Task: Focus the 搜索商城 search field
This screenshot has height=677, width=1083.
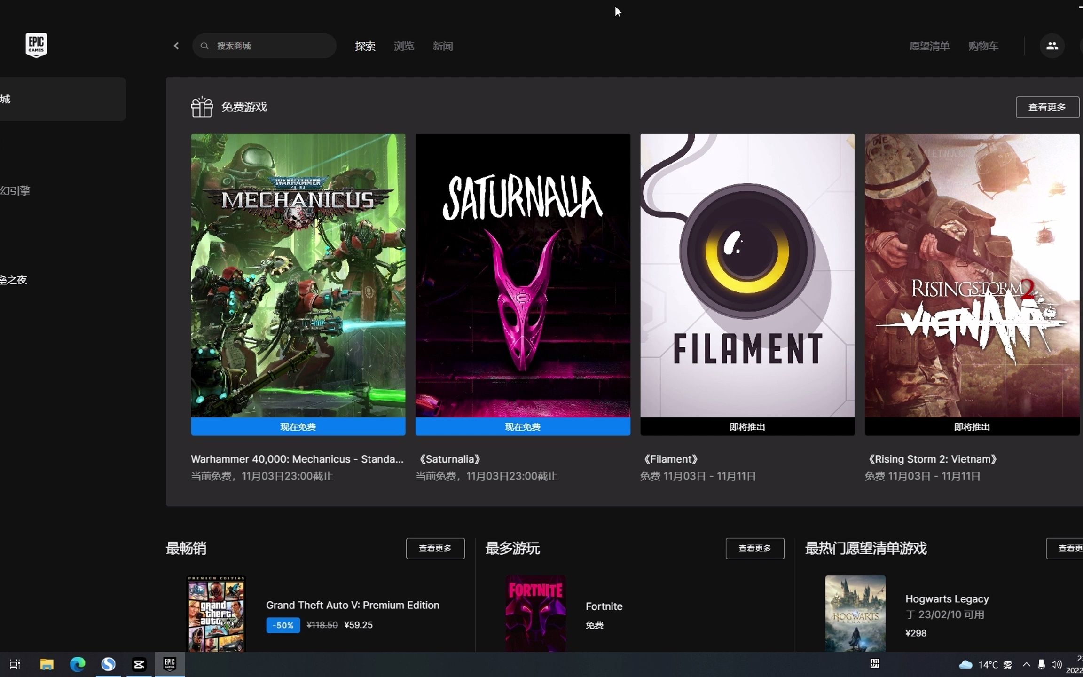Action: (264, 46)
